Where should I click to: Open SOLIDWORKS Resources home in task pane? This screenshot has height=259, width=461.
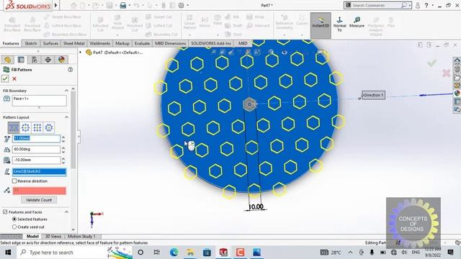[x=457, y=61]
